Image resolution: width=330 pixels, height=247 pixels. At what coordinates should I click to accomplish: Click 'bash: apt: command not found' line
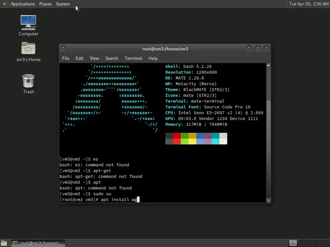click(x=96, y=188)
